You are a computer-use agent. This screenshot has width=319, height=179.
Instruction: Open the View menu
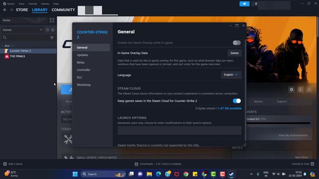(x=21, y=3)
